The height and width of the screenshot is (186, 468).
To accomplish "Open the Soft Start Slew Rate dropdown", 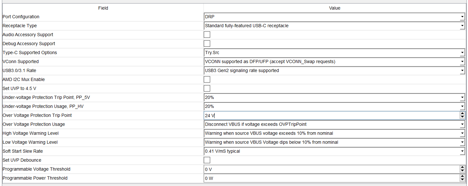I will tap(462, 151).
